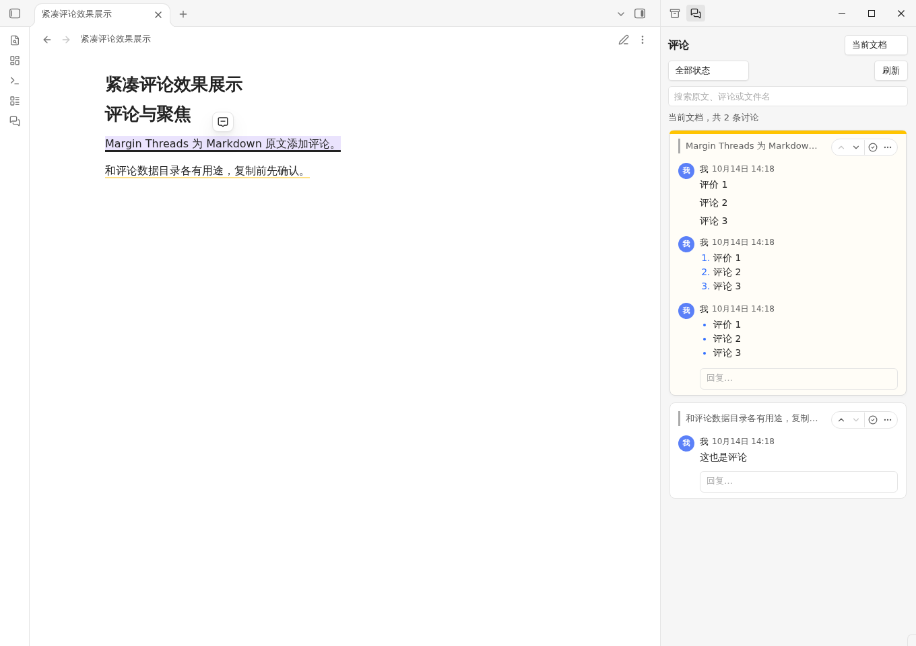Image resolution: width=916 pixels, height=646 pixels.
Task: Click the comment text 这也是评论
Action: (723, 458)
